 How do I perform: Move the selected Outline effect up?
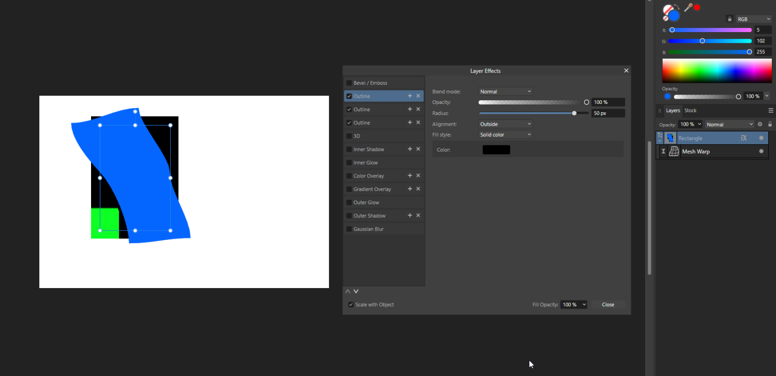[347, 291]
